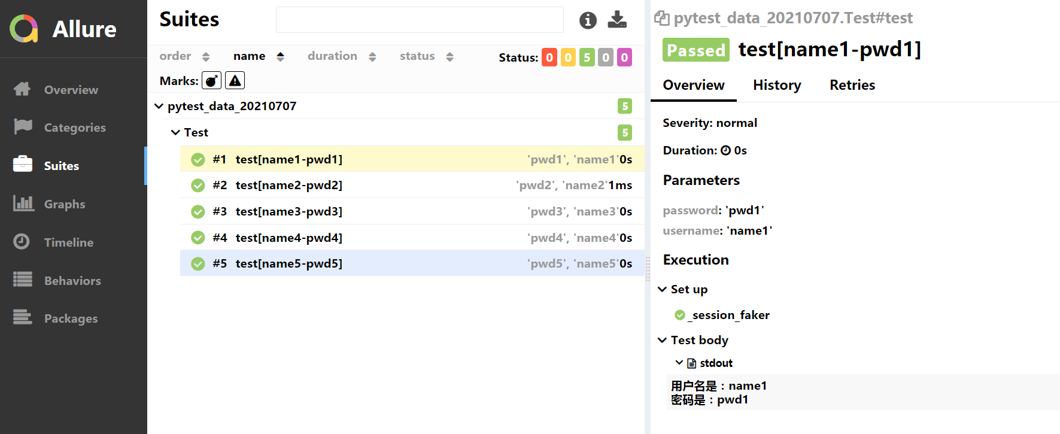Sort suites by duration column
This screenshot has width=1060, height=434.
point(342,56)
